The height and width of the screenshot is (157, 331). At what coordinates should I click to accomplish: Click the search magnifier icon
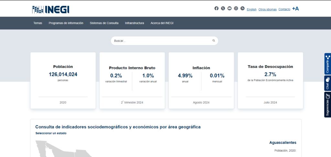click(x=214, y=41)
